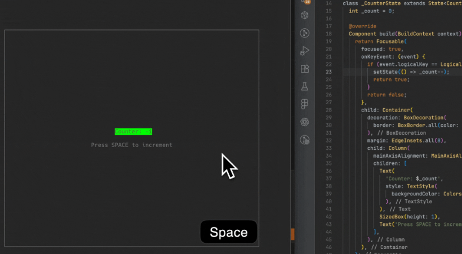Open the cube-shaped icon in the editor sidebar
Image resolution: width=462 pixels, height=254 pixels.
click(x=305, y=15)
